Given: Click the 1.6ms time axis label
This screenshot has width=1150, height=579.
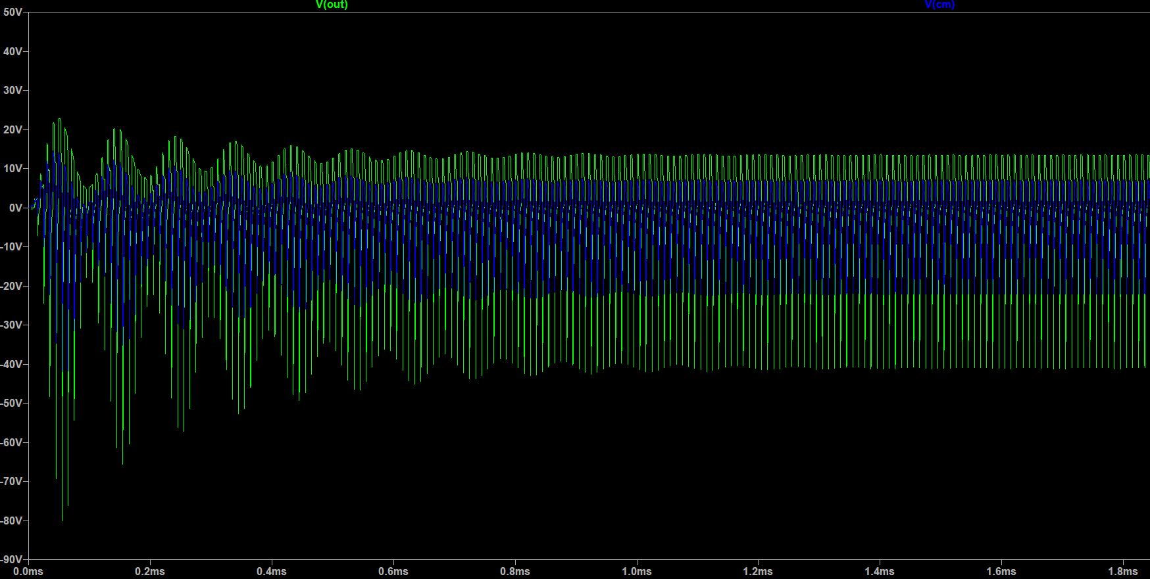Looking at the screenshot, I should point(1001,572).
